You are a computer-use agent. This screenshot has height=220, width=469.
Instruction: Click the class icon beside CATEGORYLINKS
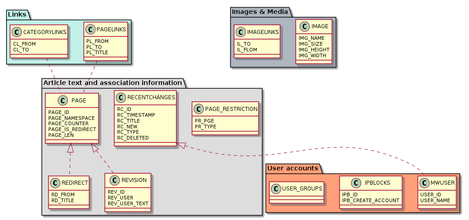pyautogui.click(x=17, y=32)
